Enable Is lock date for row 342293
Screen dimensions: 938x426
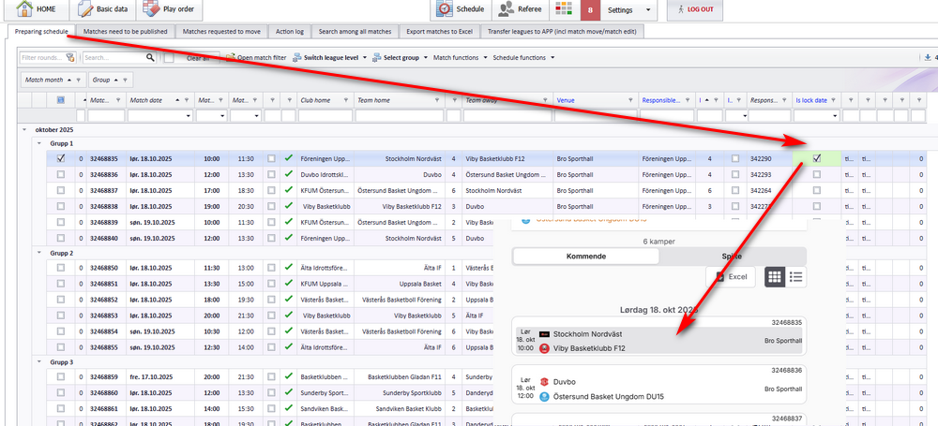tap(817, 174)
